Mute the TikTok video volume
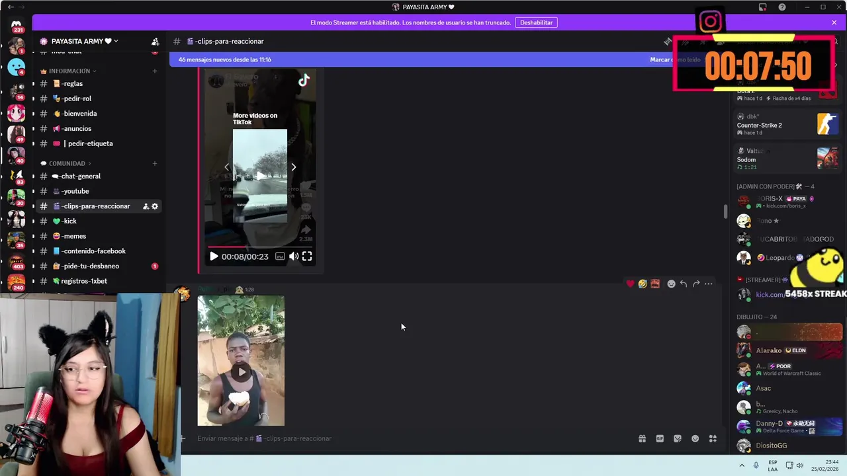 [294, 257]
